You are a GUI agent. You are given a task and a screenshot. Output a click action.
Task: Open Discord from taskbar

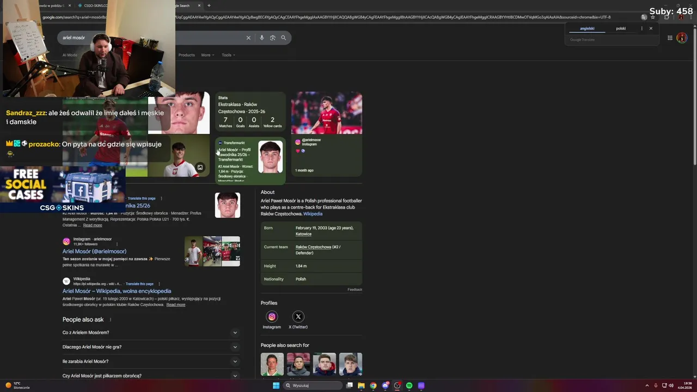click(386, 385)
